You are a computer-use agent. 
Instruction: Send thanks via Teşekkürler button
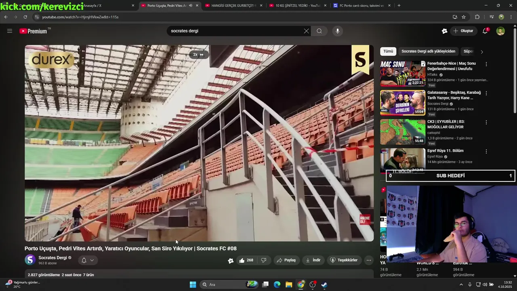click(344, 260)
